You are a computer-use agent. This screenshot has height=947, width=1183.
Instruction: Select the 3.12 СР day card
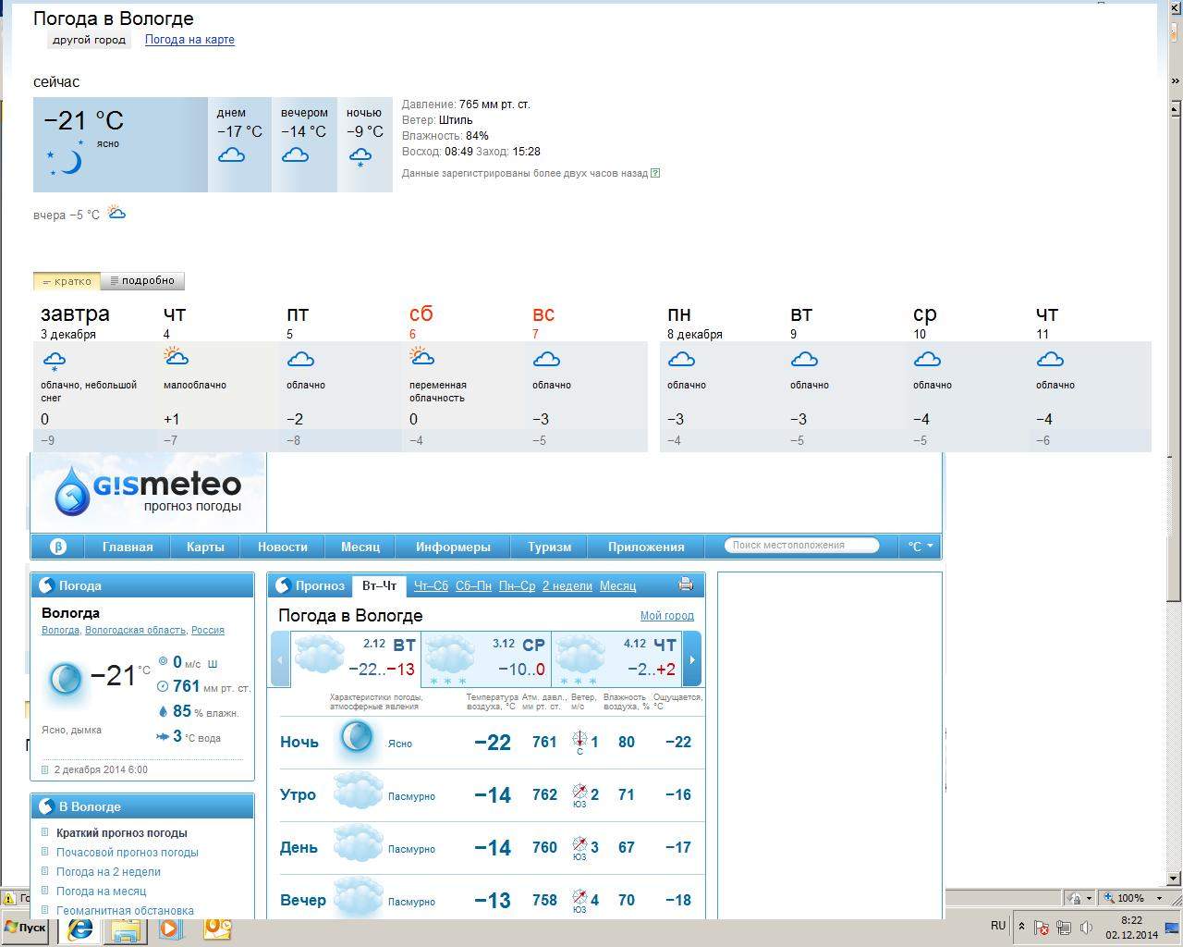[484, 658]
